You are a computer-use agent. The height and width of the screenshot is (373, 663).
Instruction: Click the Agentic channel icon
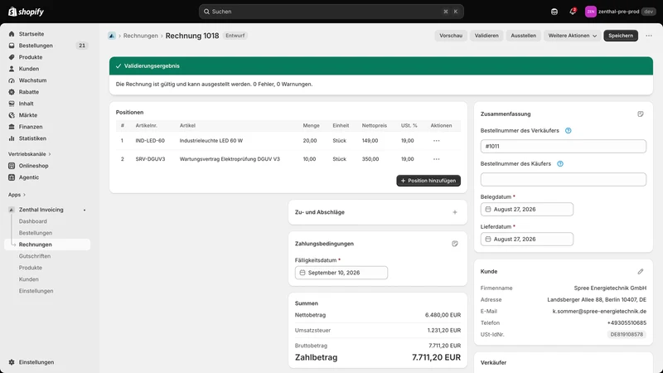coord(12,177)
